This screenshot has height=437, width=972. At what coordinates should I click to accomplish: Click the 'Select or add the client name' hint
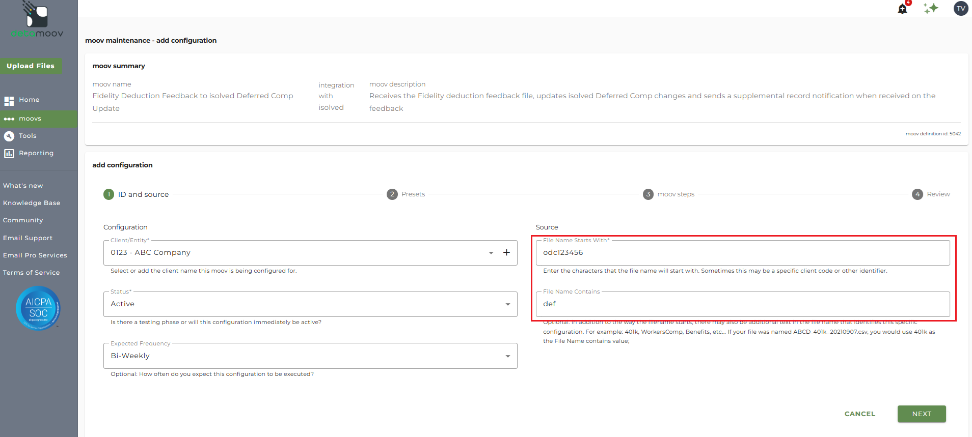(x=204, y=271)
